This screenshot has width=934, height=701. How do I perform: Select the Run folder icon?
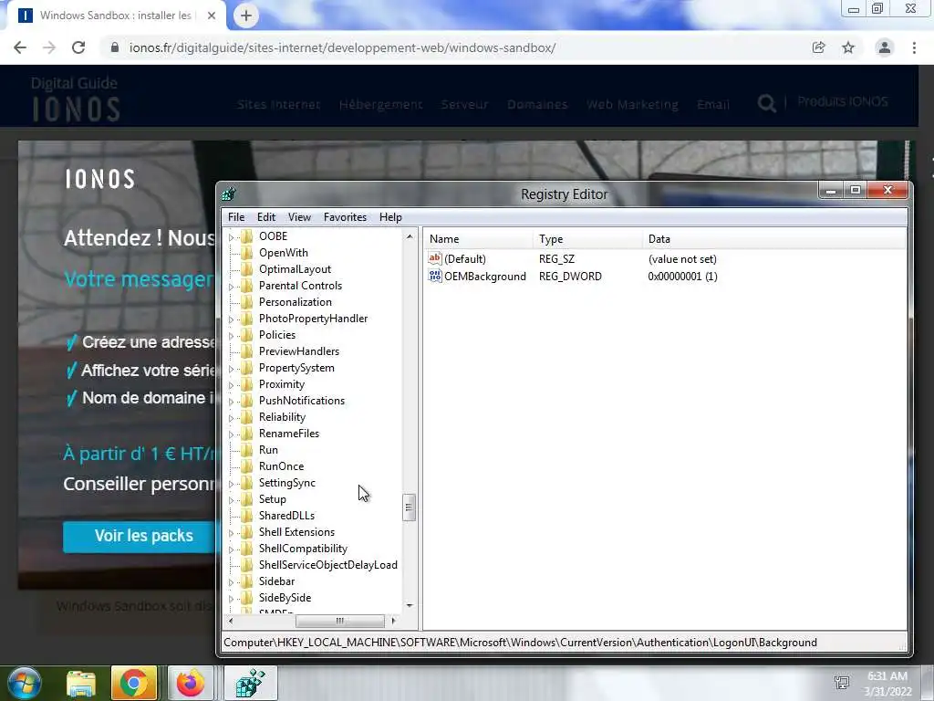click(246, 449)
